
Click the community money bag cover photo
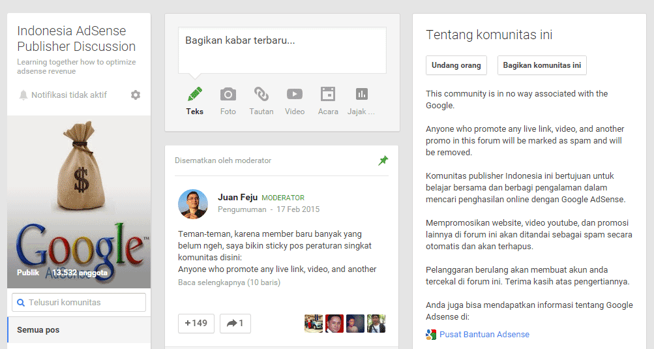click(x=79, y=202)
